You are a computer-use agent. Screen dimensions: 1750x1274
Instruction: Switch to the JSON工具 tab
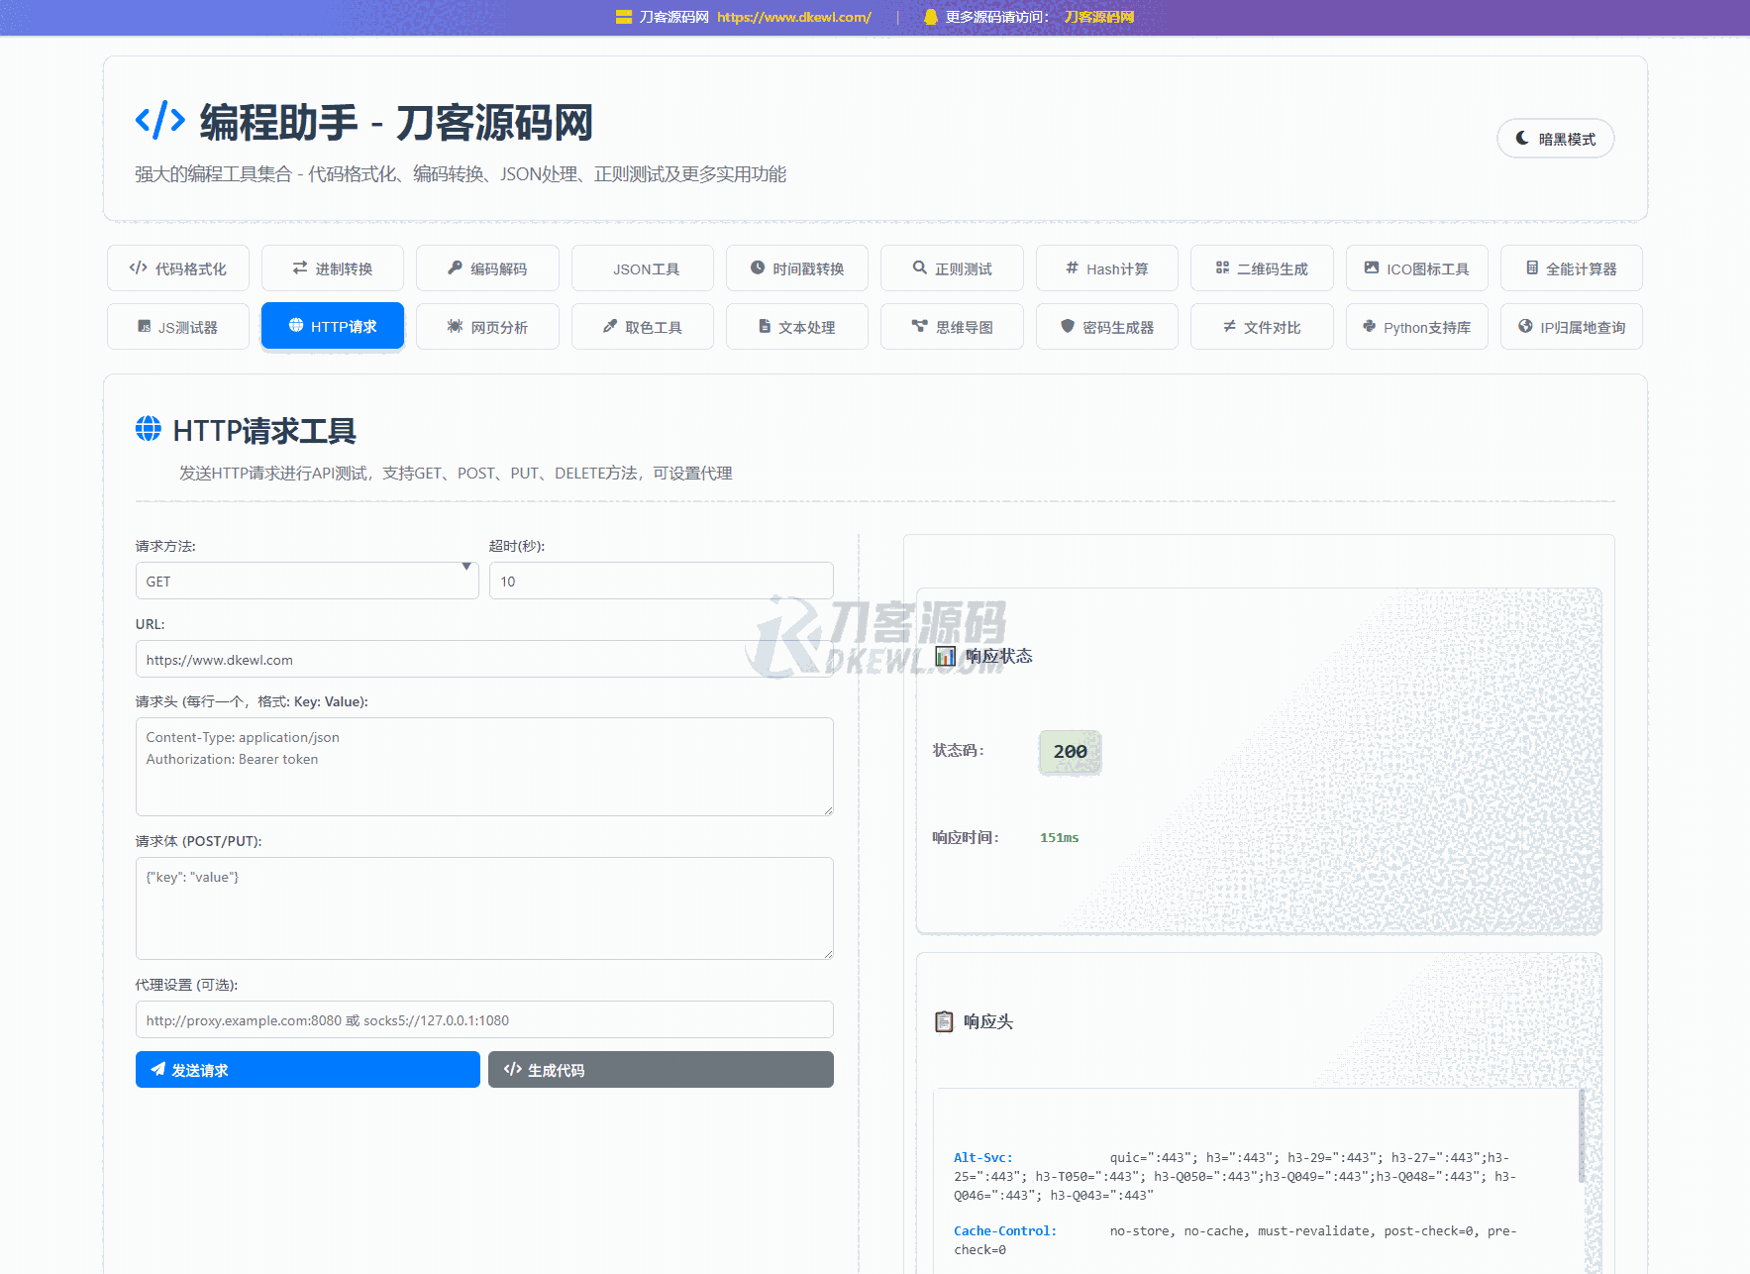point(643,268)
